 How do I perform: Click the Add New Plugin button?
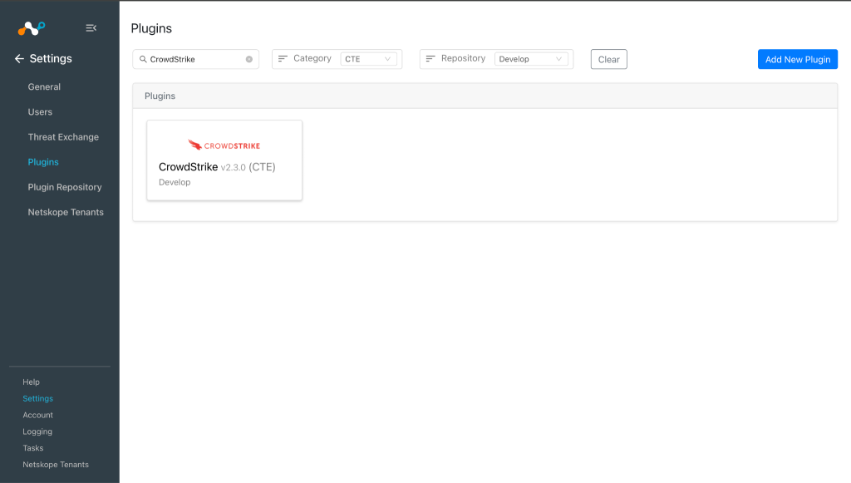(x=797, y=59)
